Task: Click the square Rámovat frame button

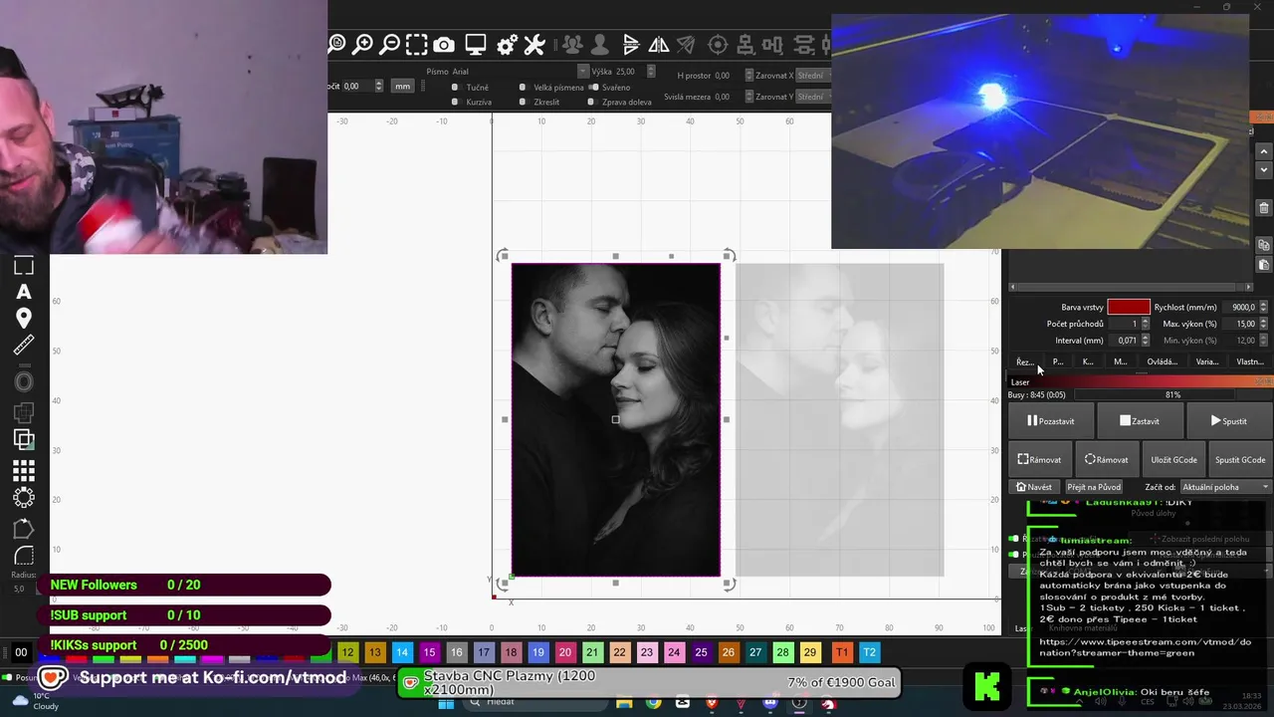Action: tap(1039, 460)
